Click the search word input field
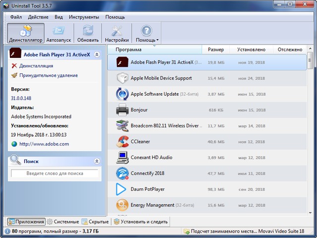317x238 pixels. pos(54,174)
